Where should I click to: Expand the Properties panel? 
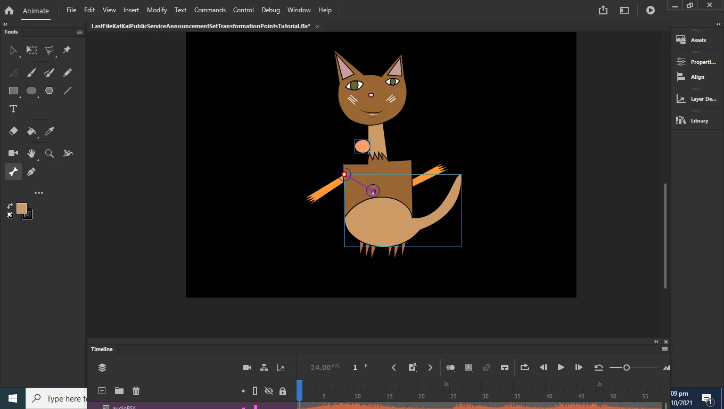(x=696, y=62)
